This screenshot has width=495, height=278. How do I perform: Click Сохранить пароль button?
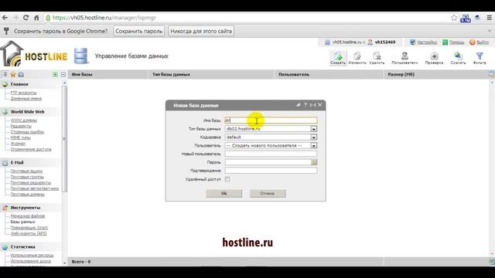click(x=139, y=31)
